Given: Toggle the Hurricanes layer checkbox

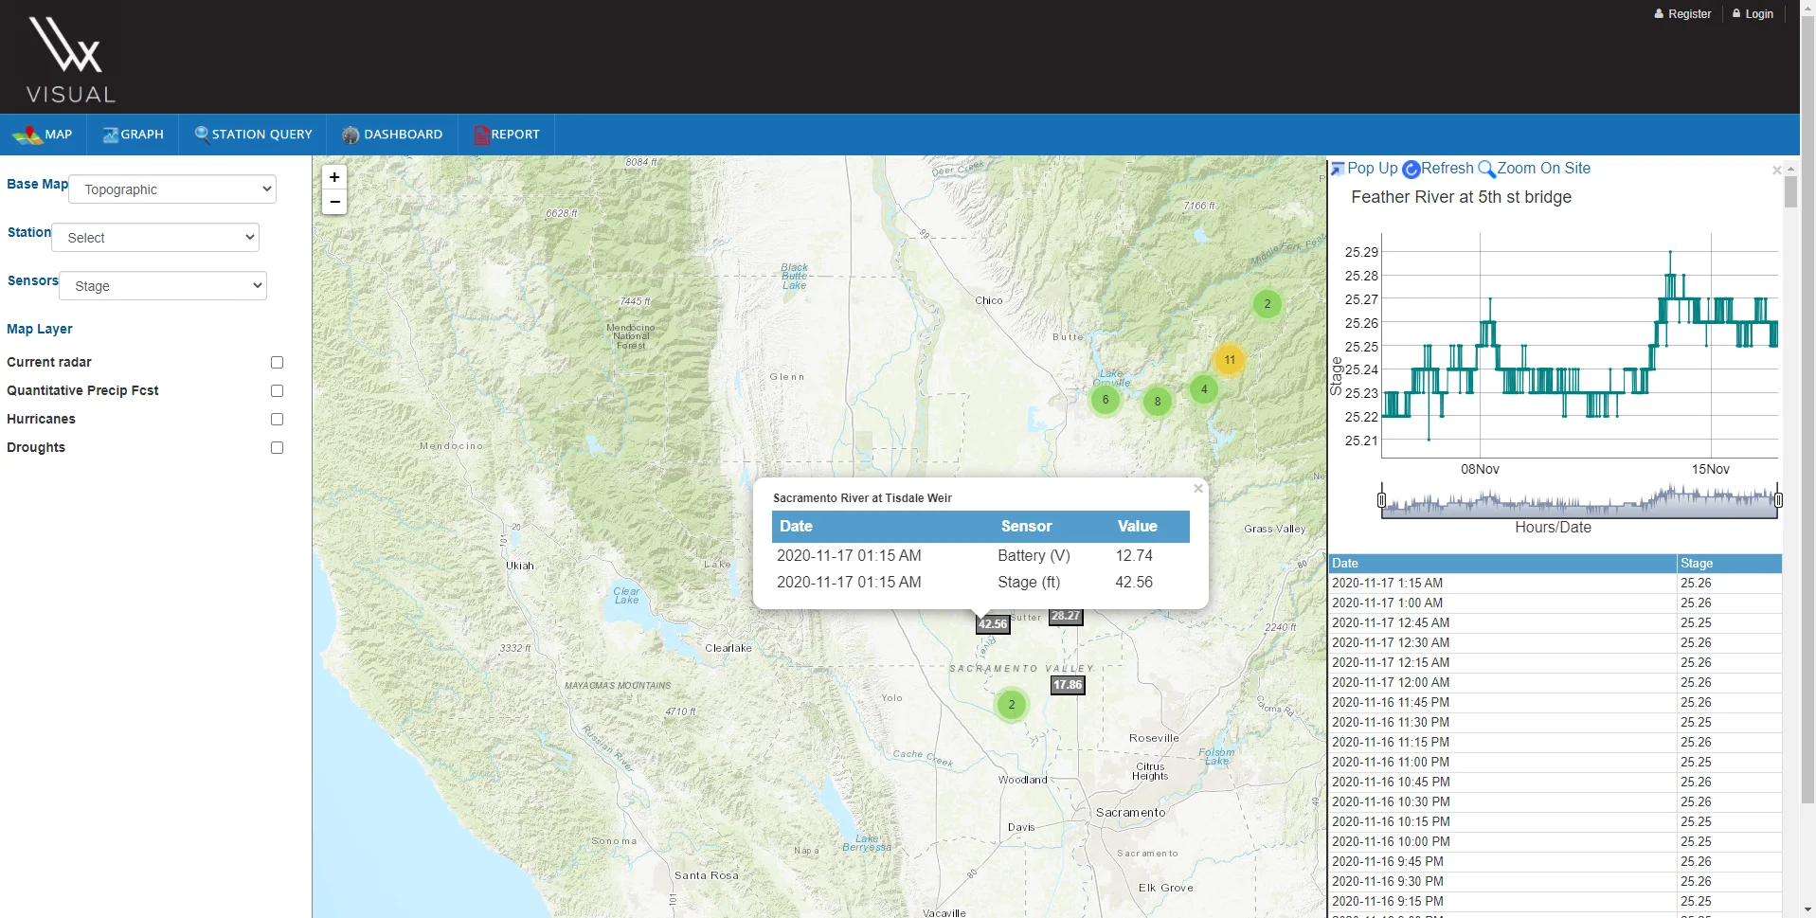Looking at the screenshot, I should (x=277, y=420).
